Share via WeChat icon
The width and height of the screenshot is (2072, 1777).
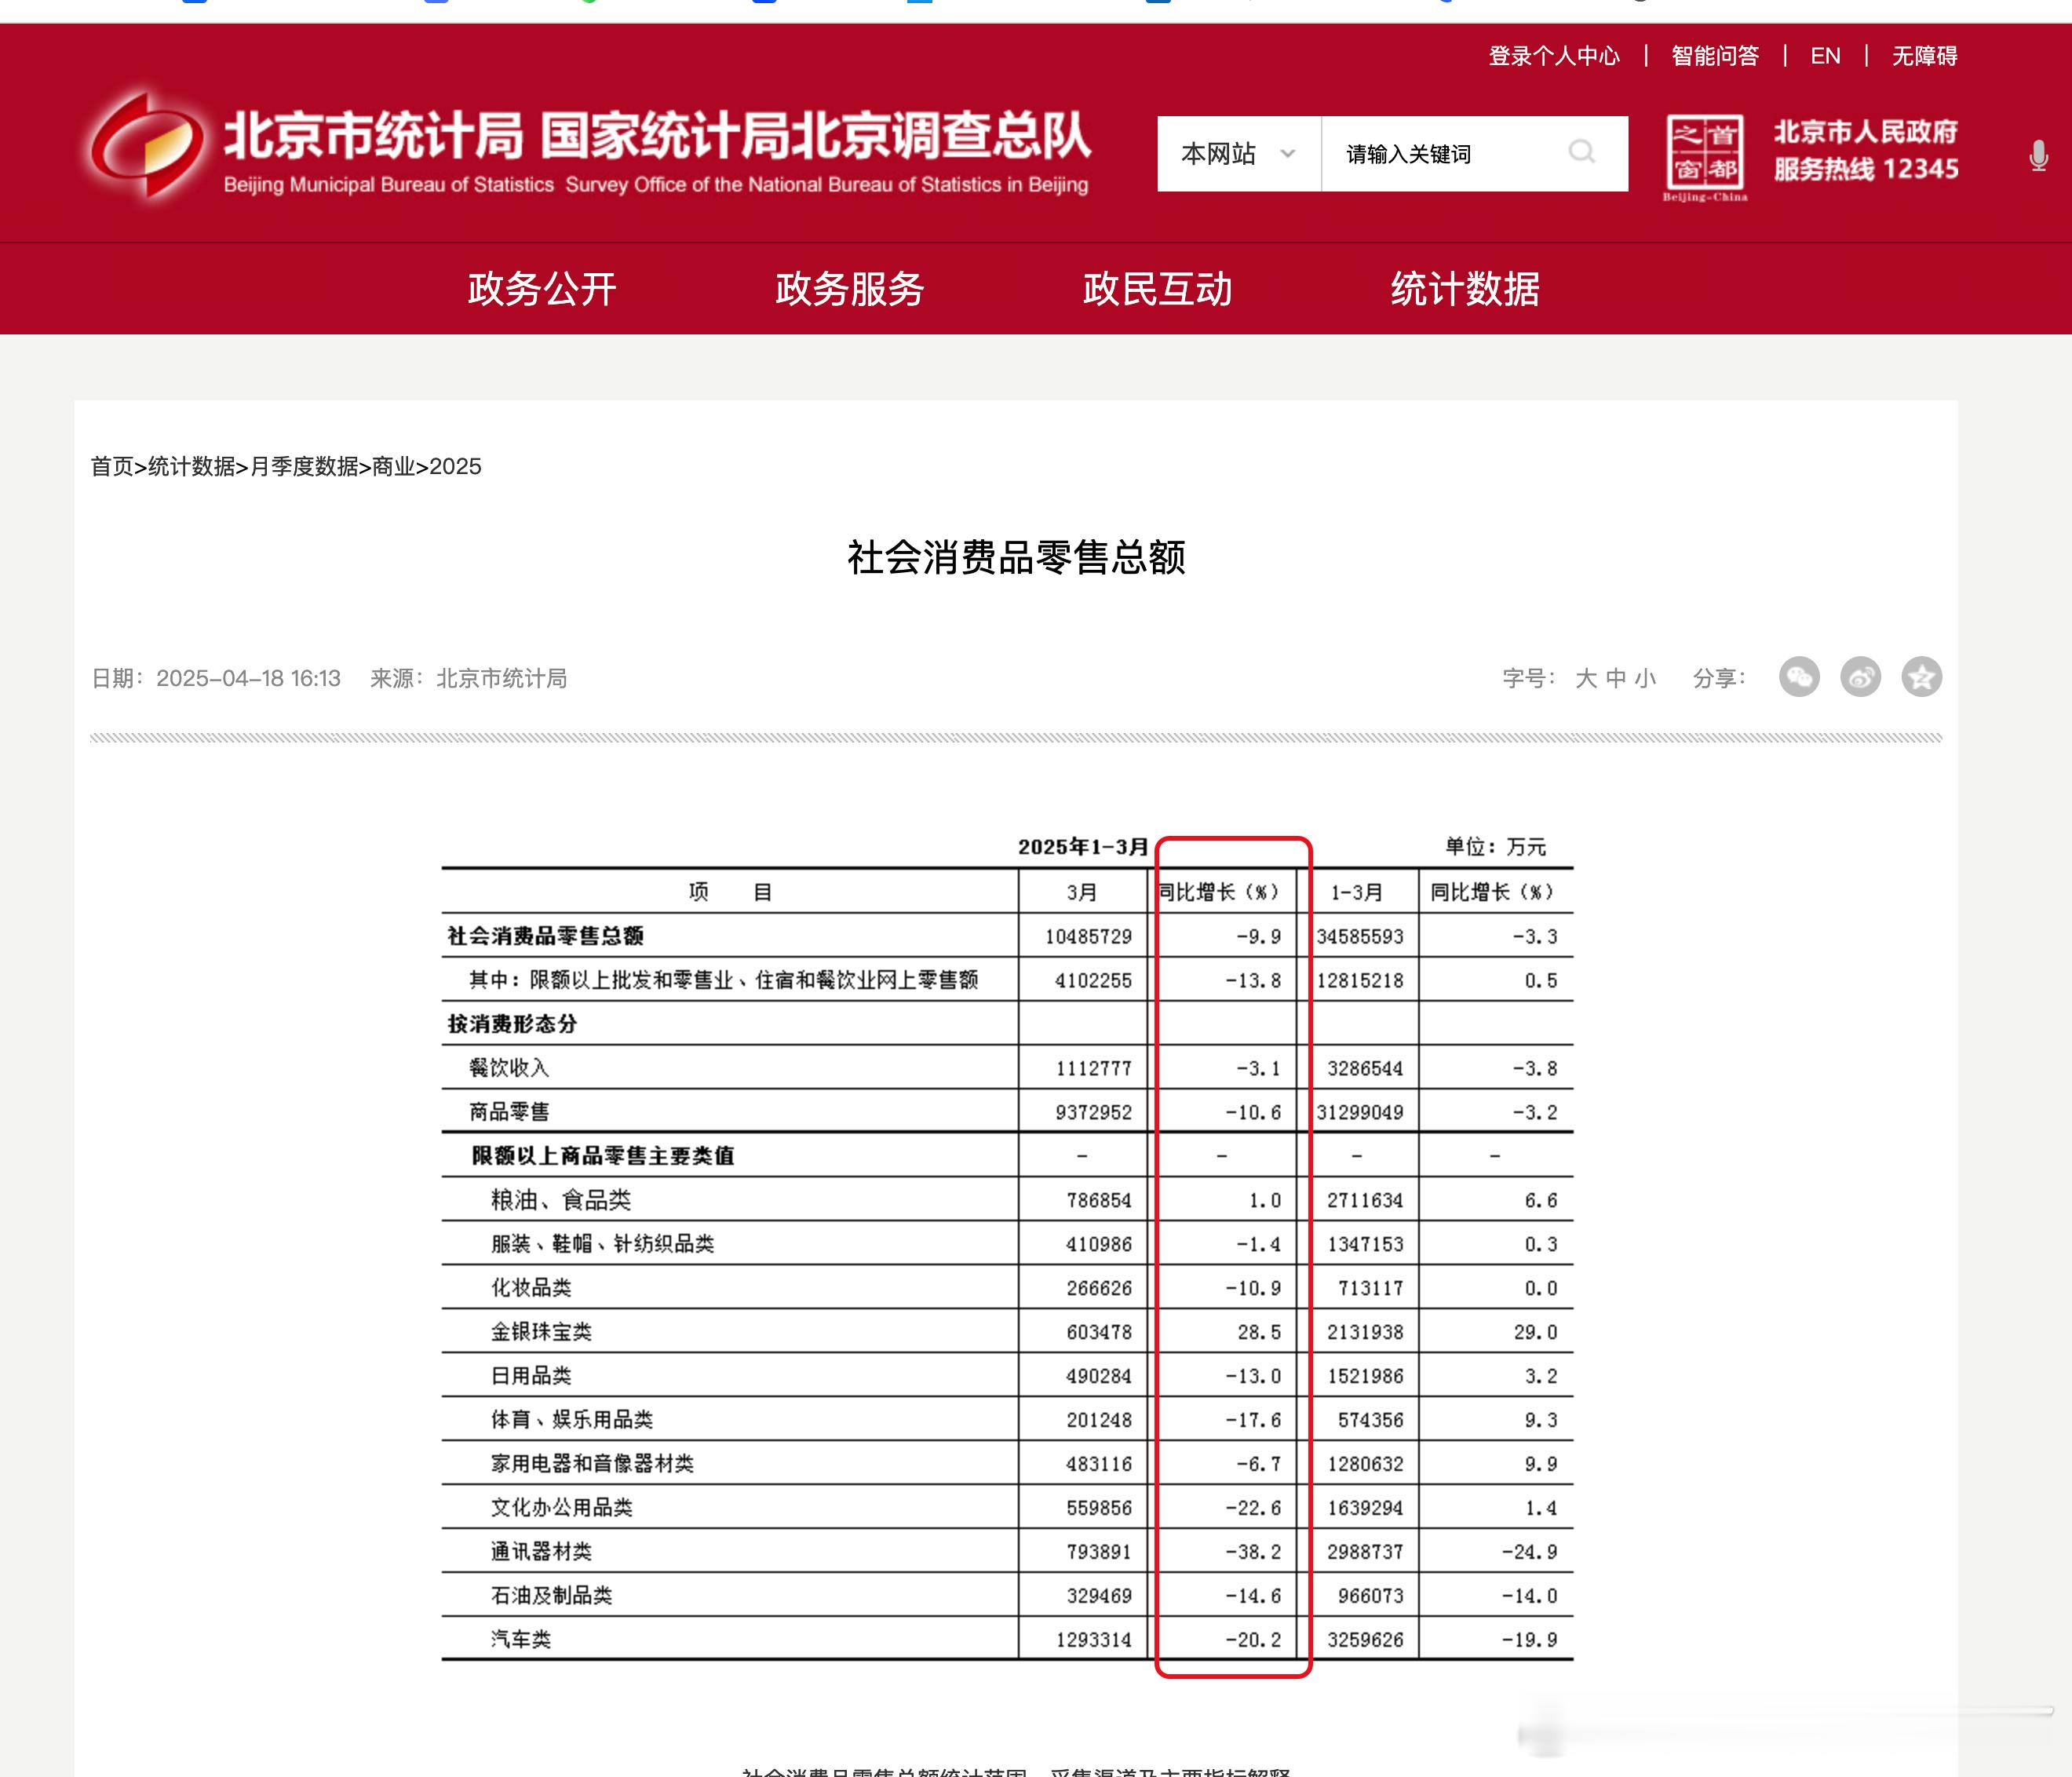click(x=1799, y=678)
